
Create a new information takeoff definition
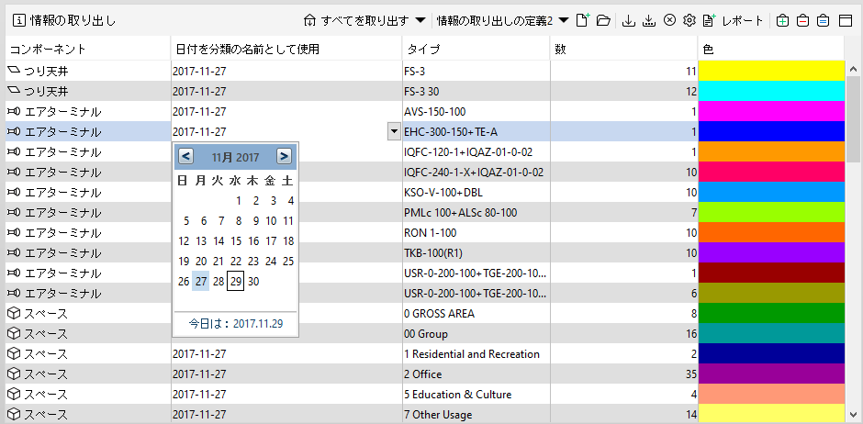point(582,21)
